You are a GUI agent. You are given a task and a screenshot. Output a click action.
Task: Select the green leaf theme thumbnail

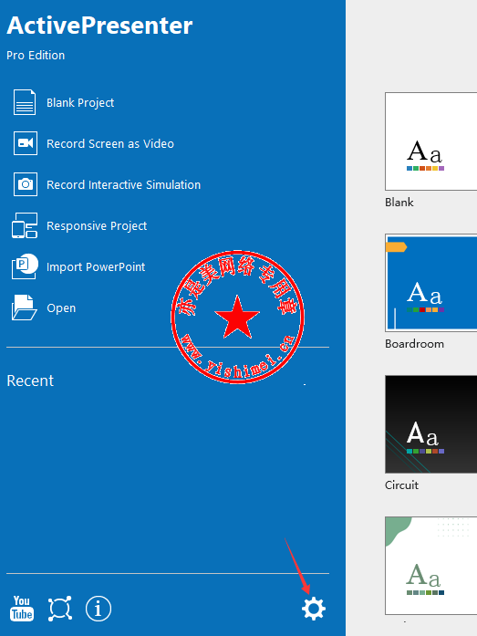tap(430, 566)
